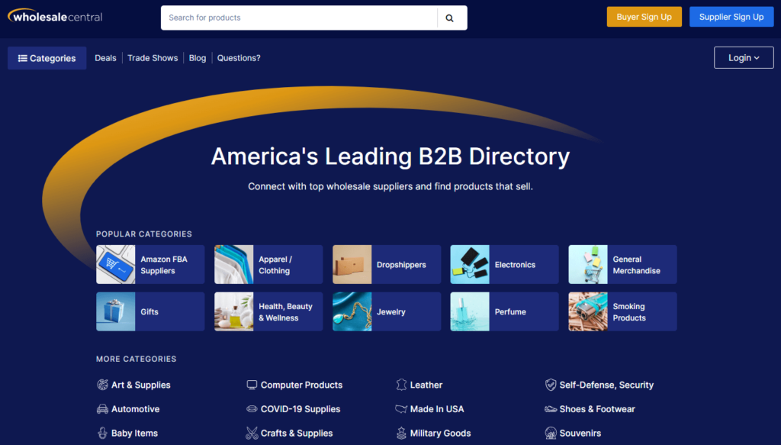Image resolution: width=781 pixels, height=445 pixels.
Task: Select the Smoking Products label
Action: click(629, 312)
